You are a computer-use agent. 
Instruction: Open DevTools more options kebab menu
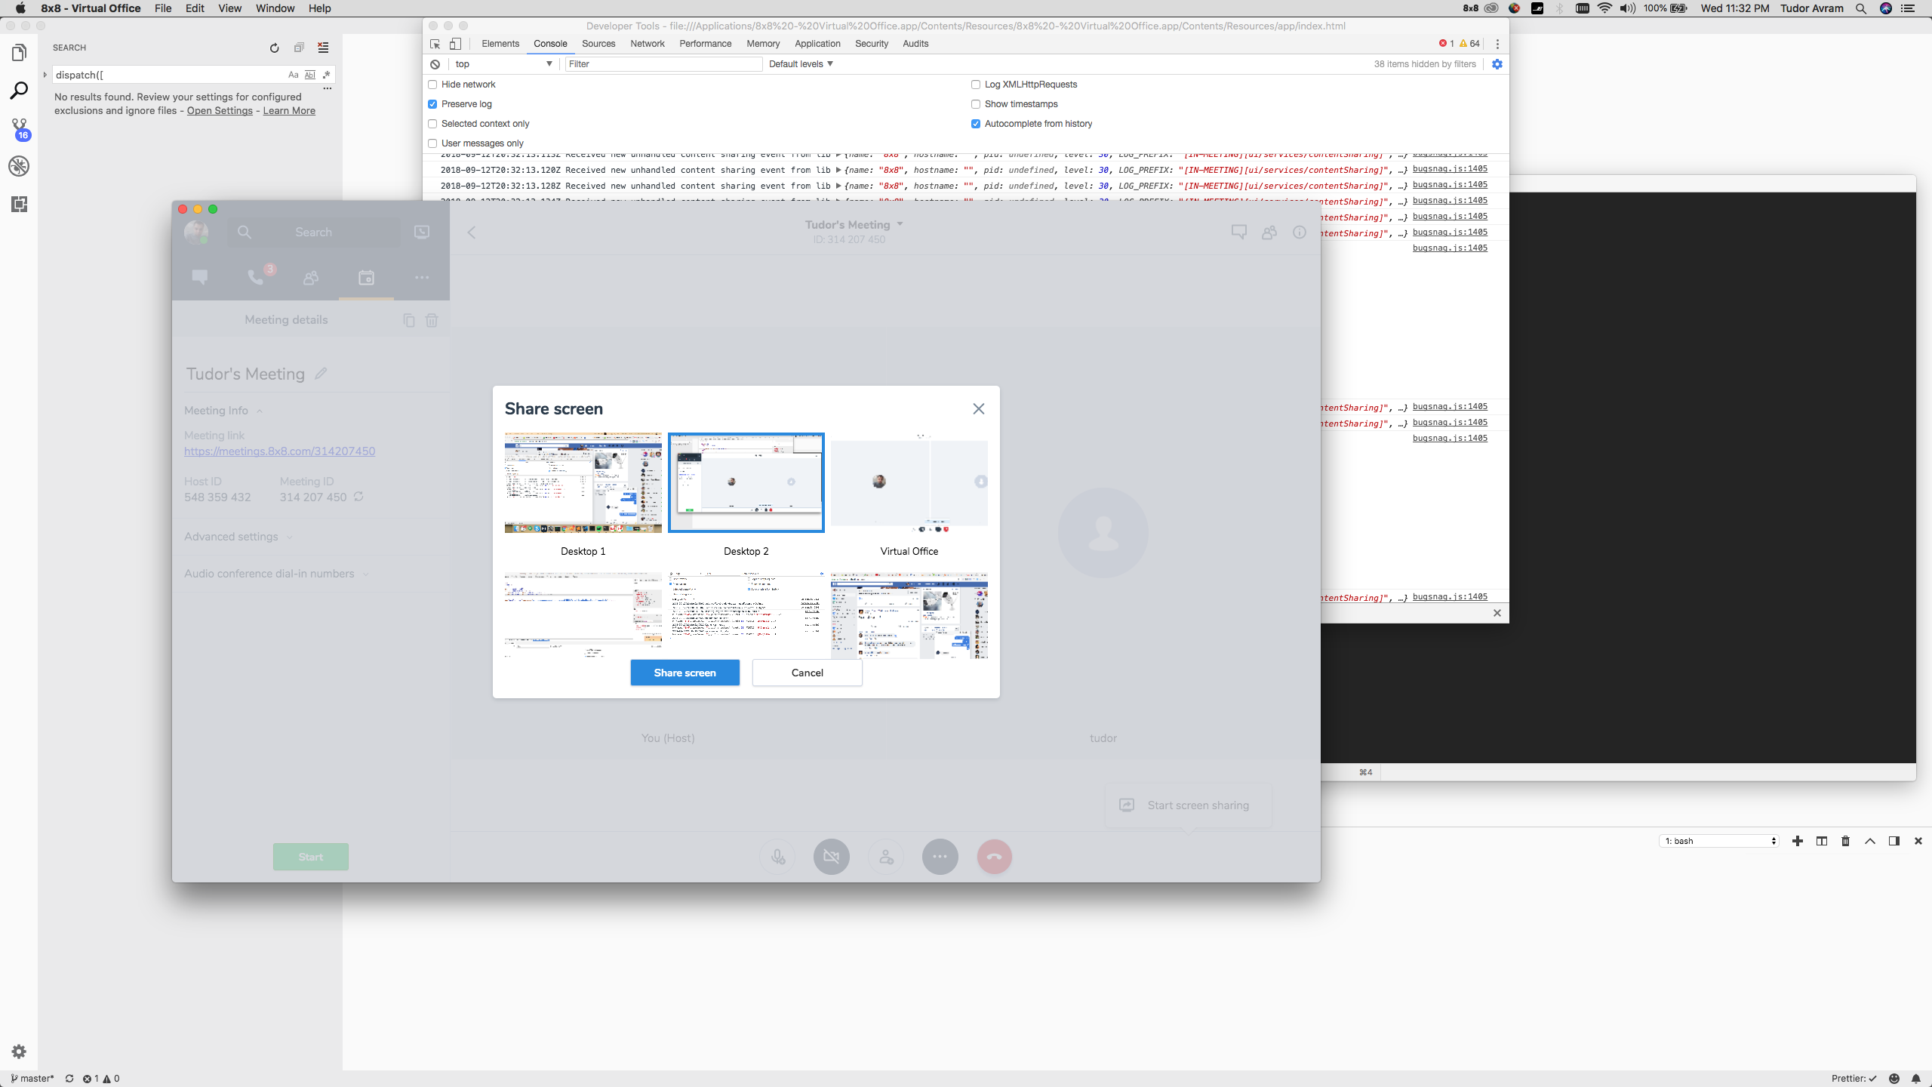tap(1497, 44)
